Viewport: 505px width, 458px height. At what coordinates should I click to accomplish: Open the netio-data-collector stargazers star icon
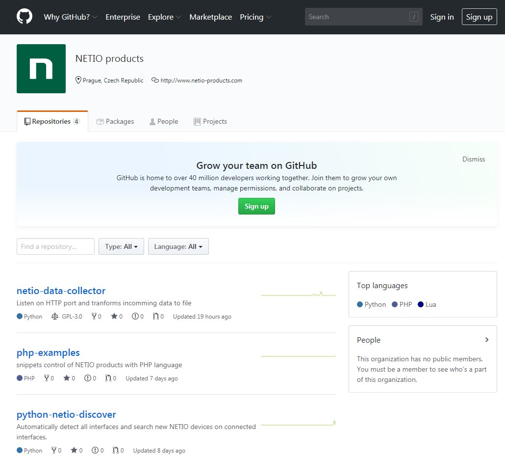[114, 316]
